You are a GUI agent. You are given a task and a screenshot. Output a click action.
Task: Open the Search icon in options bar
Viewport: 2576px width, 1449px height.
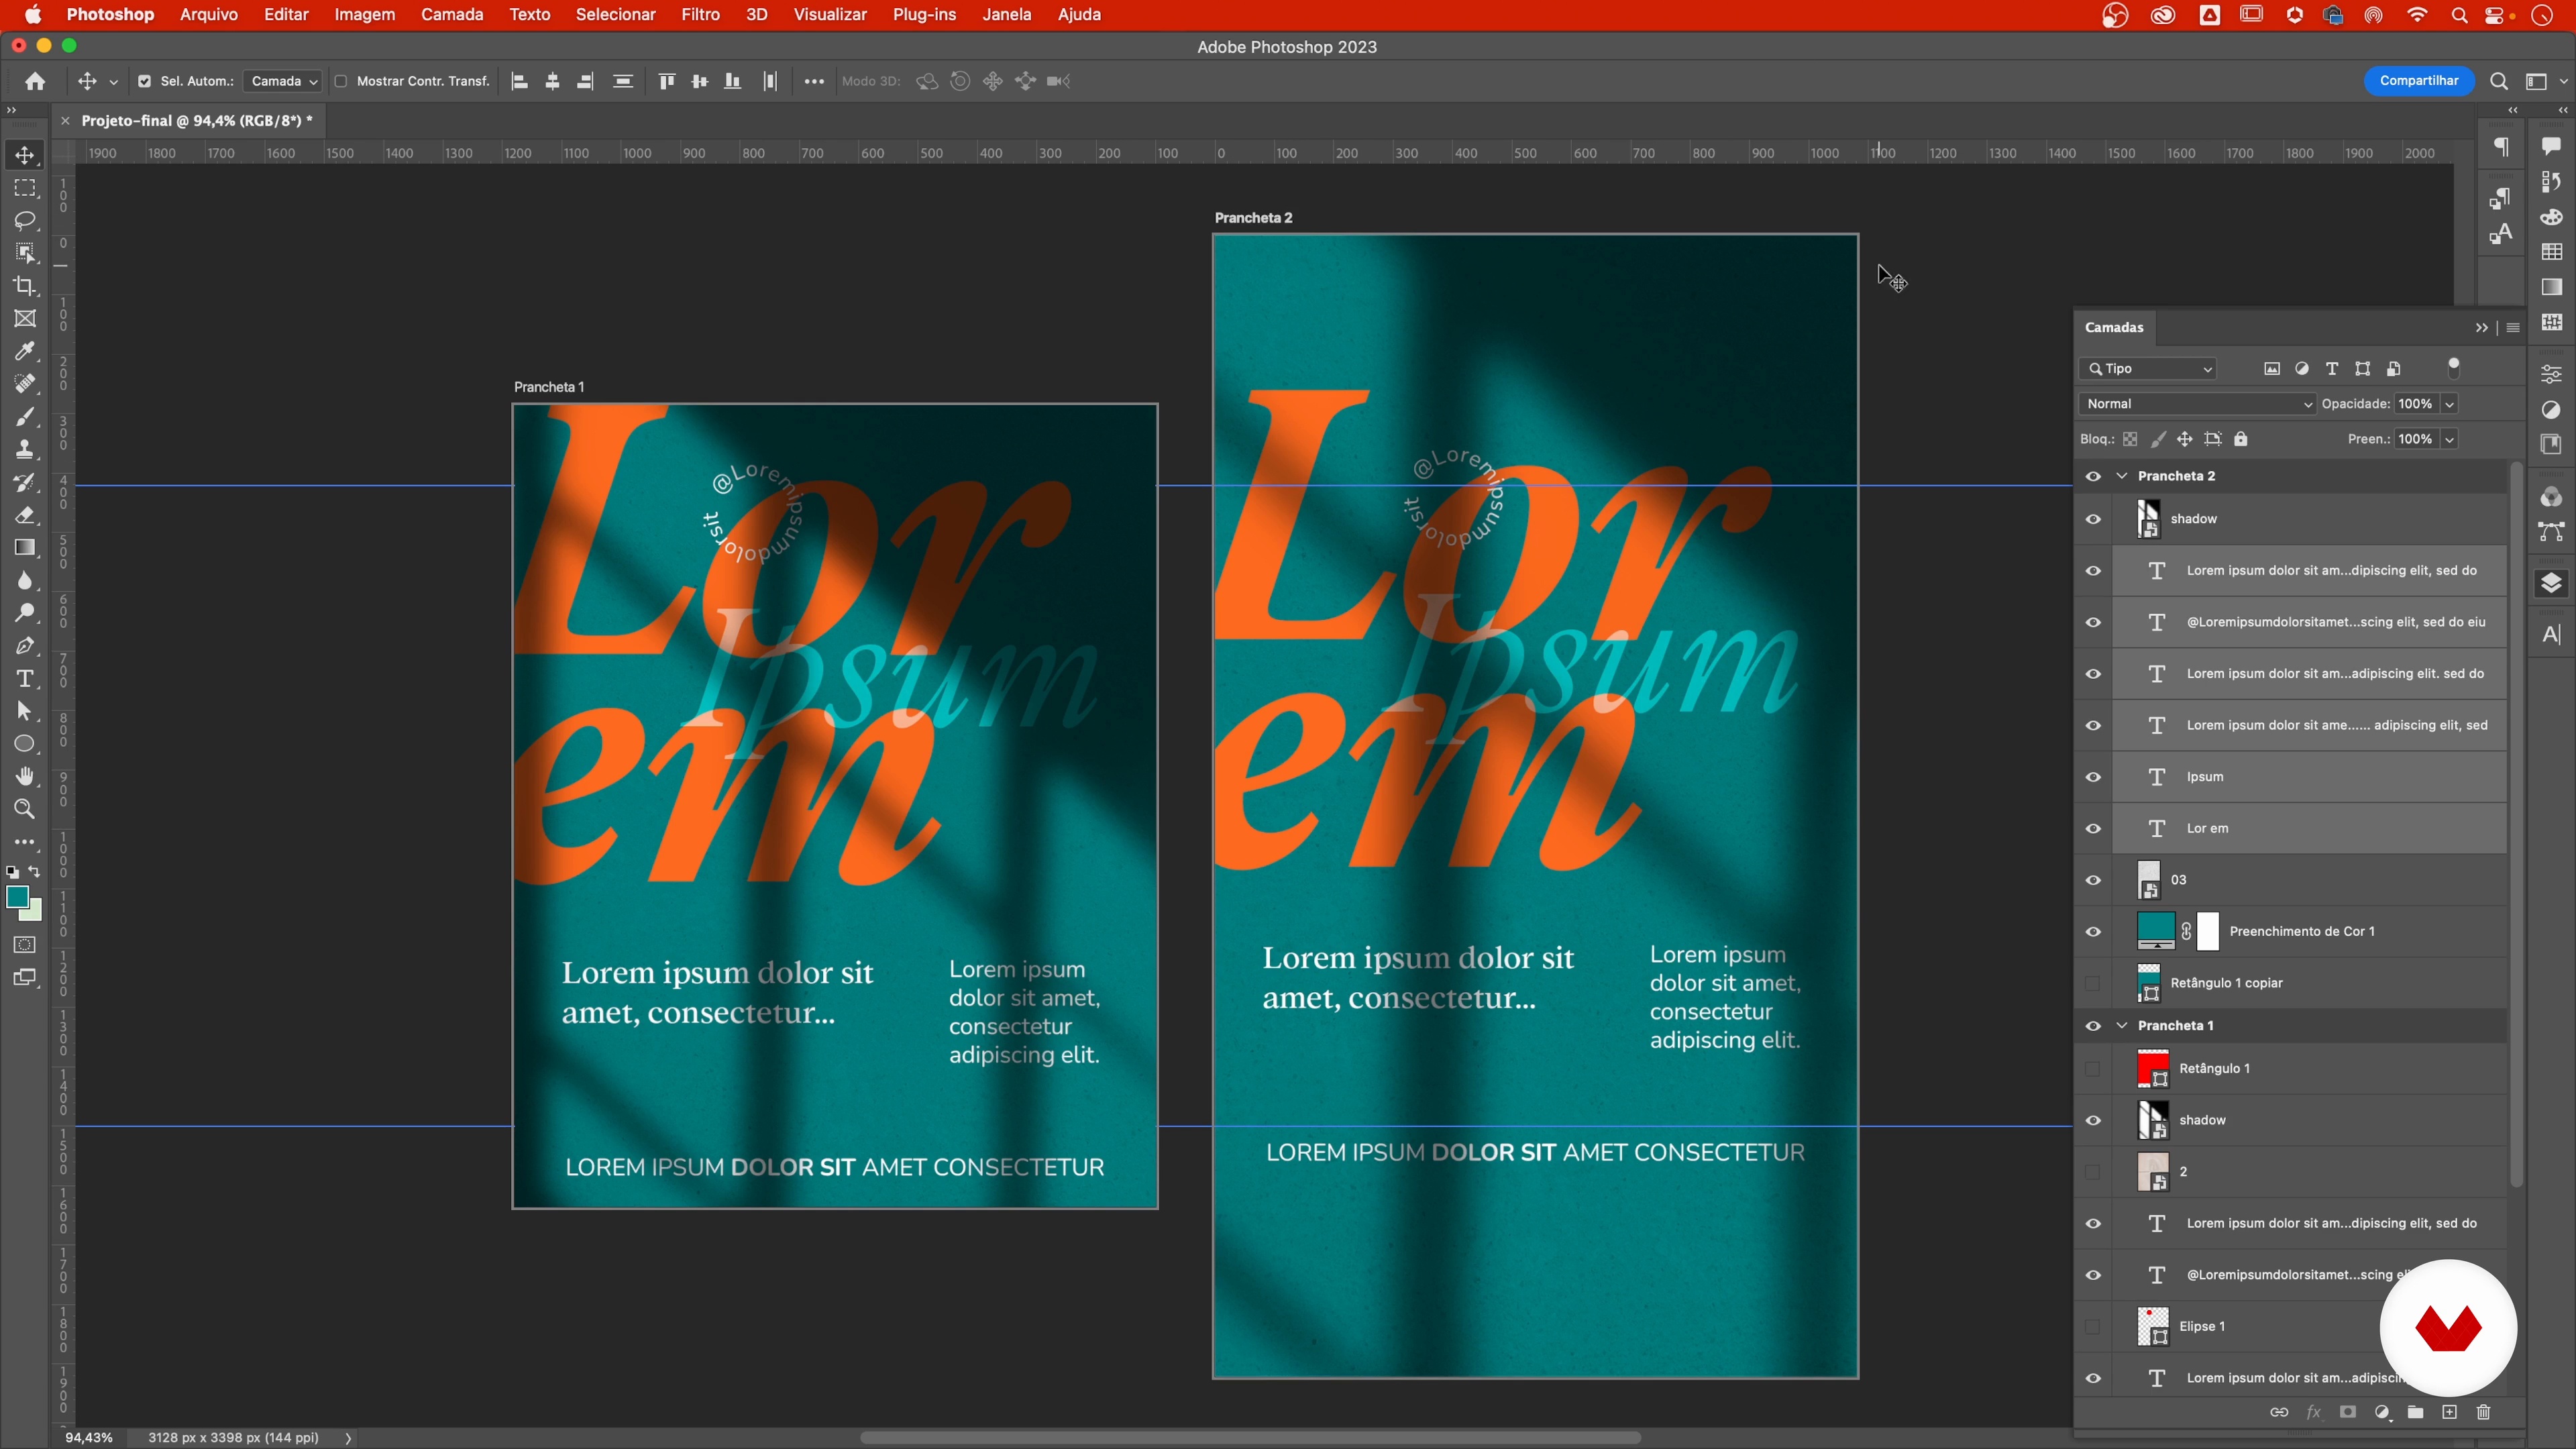(x=2498, y=81)
